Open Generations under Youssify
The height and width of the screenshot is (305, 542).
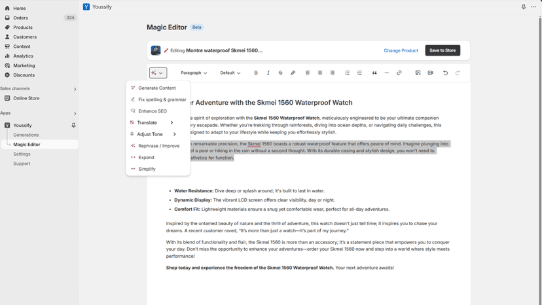tap(26, 135)
